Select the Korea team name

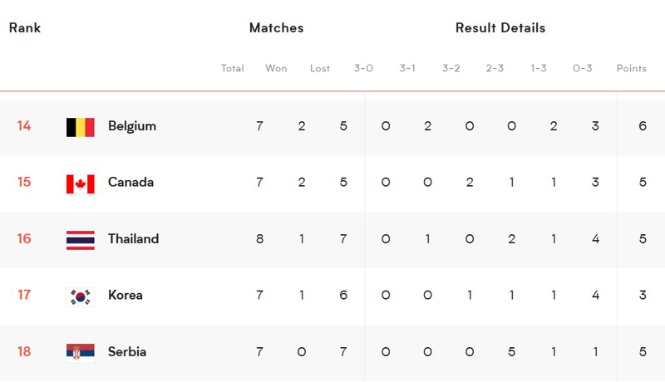(126, 295)
